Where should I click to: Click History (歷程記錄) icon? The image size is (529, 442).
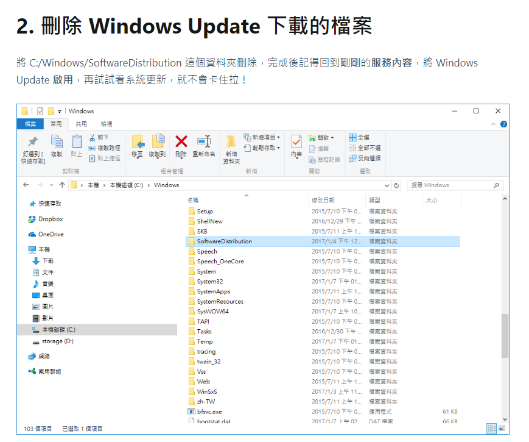(324, 160)
